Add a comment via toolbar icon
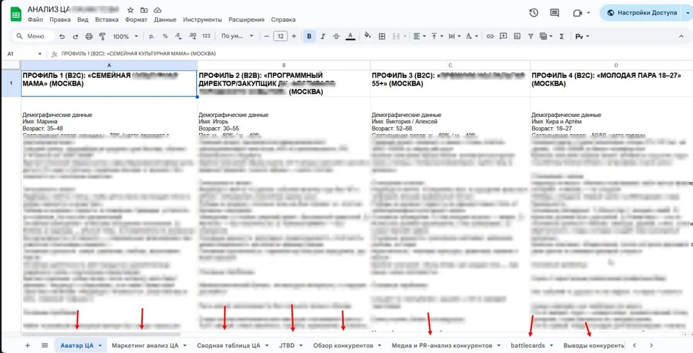 [503, 36]
